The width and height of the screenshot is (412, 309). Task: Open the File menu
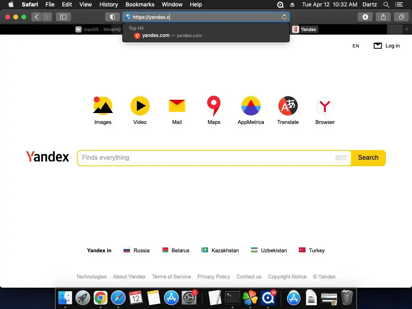click(x=49, y=4)
